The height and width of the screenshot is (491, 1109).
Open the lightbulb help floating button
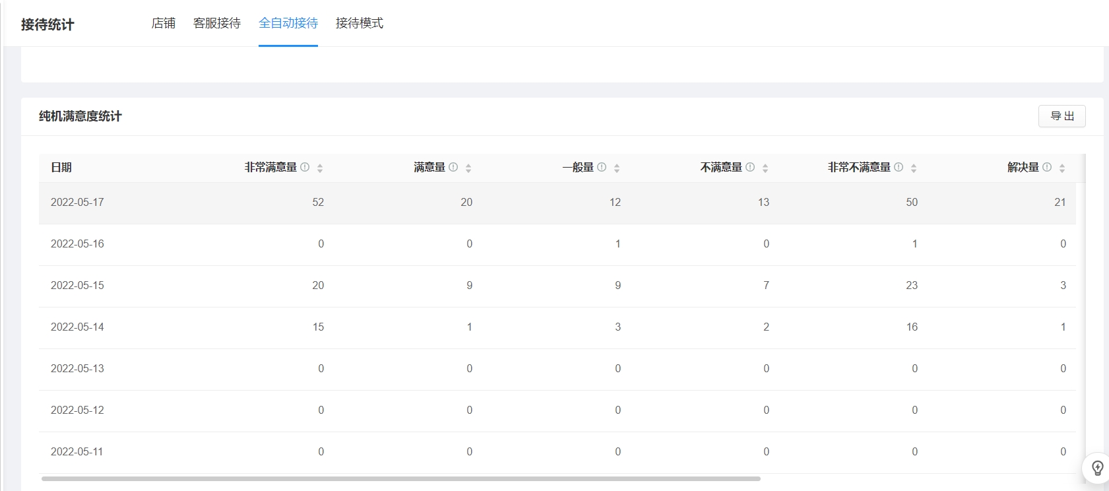click(1098, 468)
